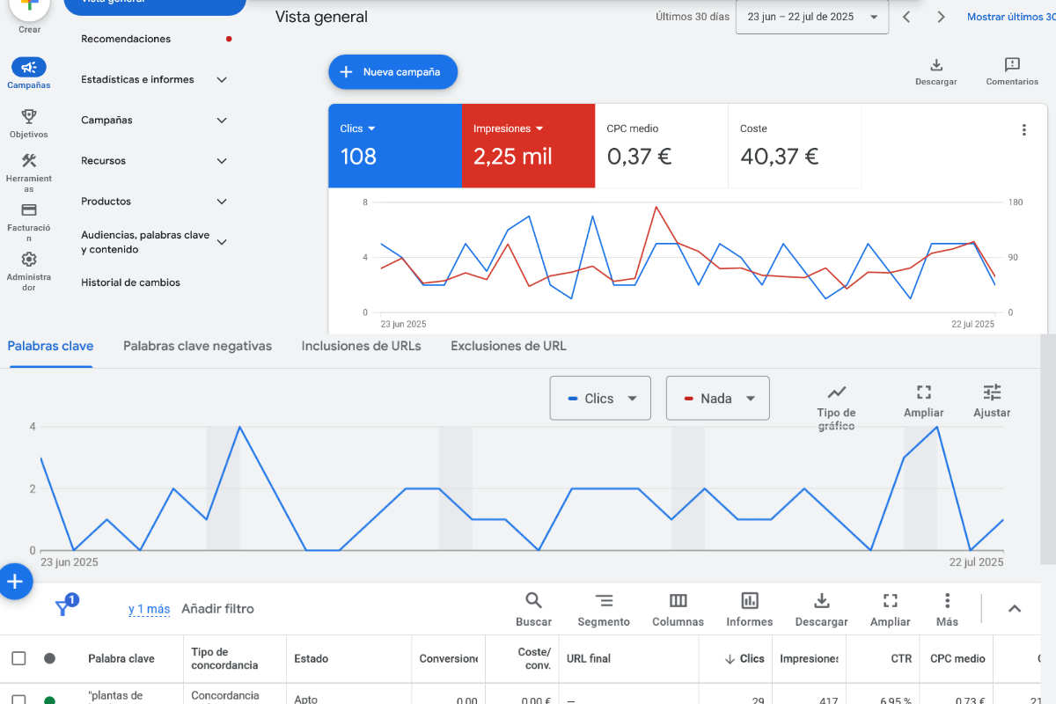Image resolution: width=1056 pixels, height=704 pixels.
Task: Open Facturación billing card icon
Action: click(x=29, y=210)
